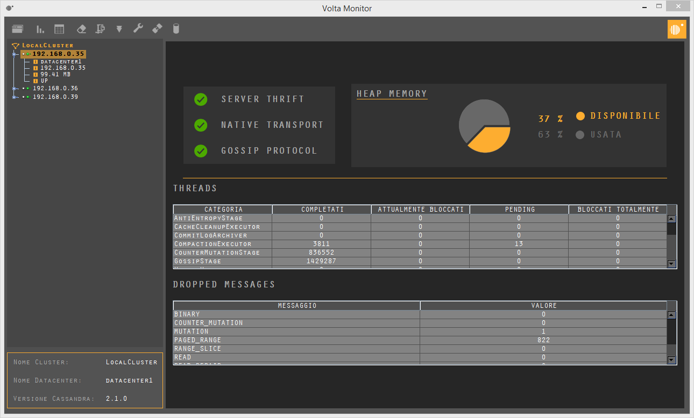
Task: Select the CommitLogArchiver row
Action: (x=420, y=235)
